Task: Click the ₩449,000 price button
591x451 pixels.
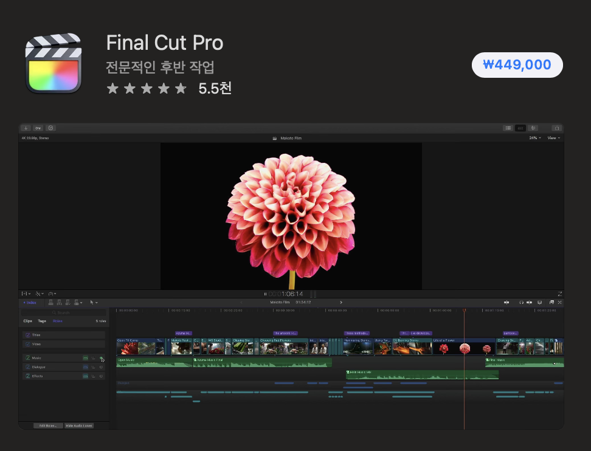Action: point(517,65)
